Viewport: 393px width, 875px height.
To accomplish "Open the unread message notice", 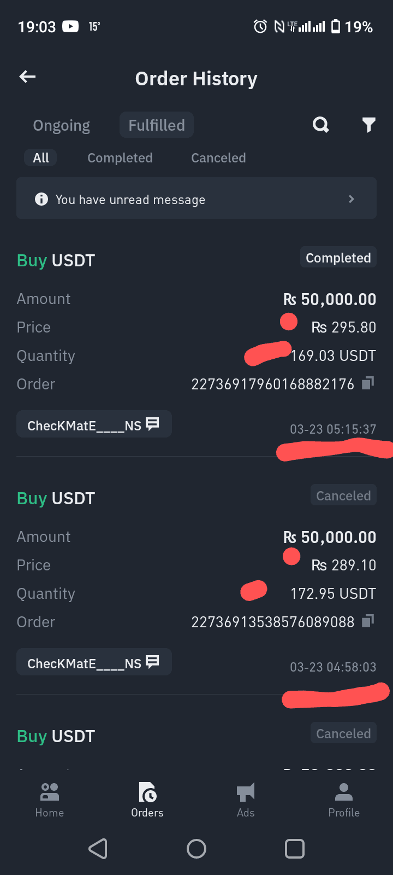I will [x=196, y=198].
